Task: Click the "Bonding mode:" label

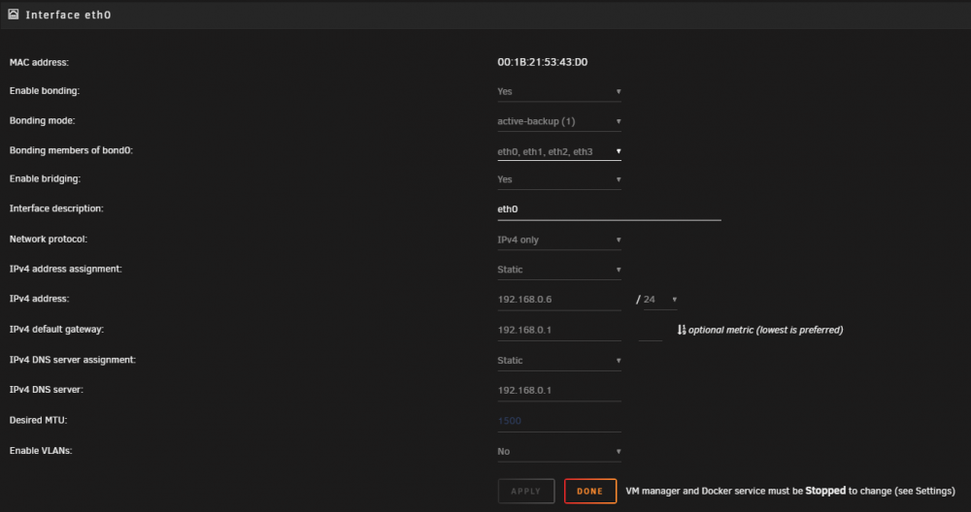Action: (42, 120)
